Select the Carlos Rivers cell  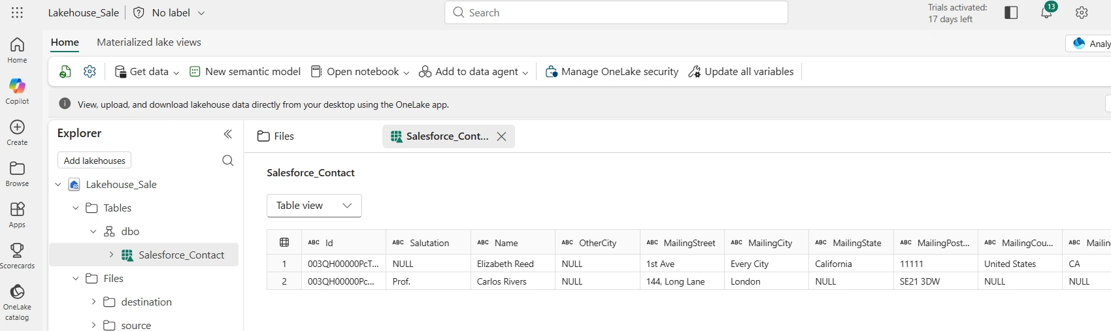513,281
